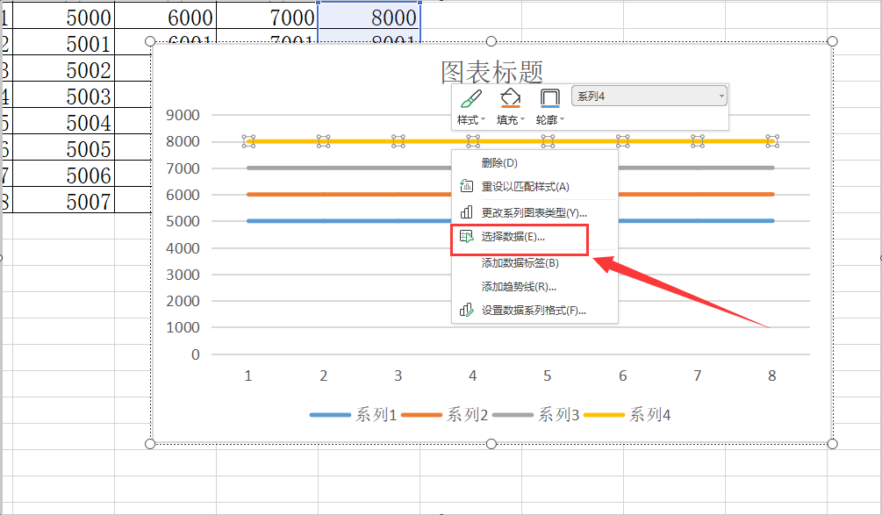The image size is (882, 515).
Task: Choose 添加趋势线(R) menu entry
Action: pyautogui.click(x=534, y=287)
